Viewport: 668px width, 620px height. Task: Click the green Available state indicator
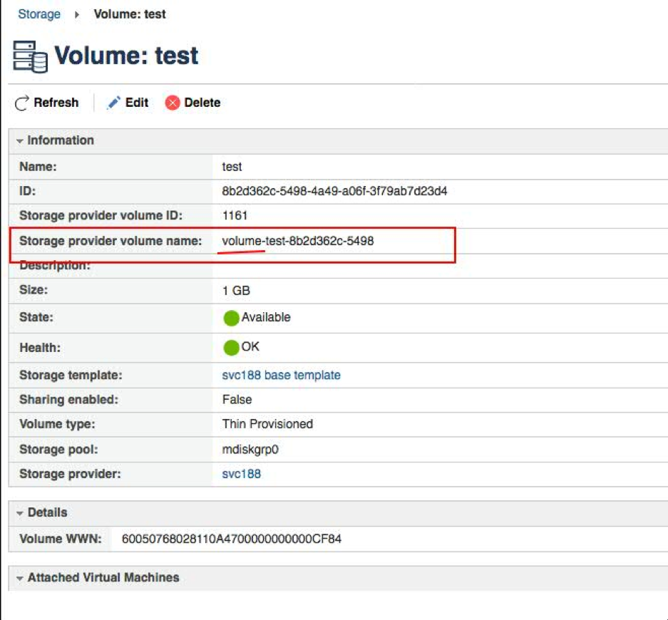231,318
